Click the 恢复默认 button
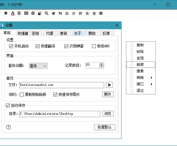 pyautogui.click(x=105, y=127)
